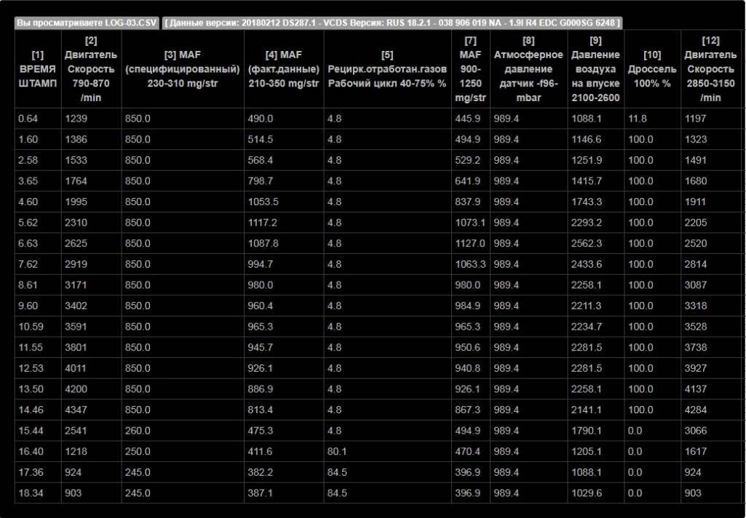Click the [1] ВРЕМЯ ШТАМП column header
Image resolution: width=746 pixels, height=518 pixels.
click(x=38, y=69)
